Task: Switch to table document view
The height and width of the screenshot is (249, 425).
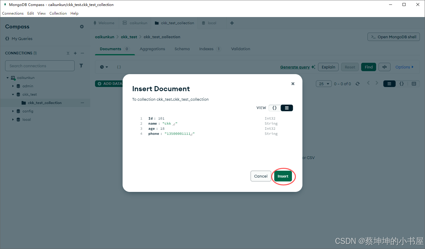Action: click(x=414, y=84)
